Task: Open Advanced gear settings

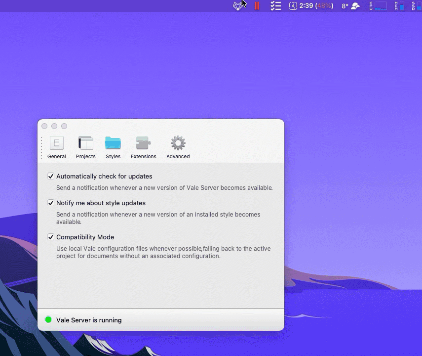Action: (178, 147)
